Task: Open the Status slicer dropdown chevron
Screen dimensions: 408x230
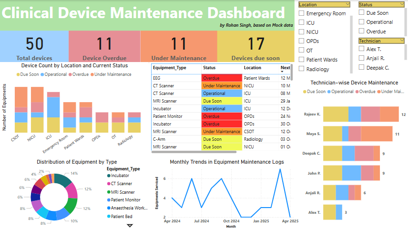Action: tap(402, 4)
